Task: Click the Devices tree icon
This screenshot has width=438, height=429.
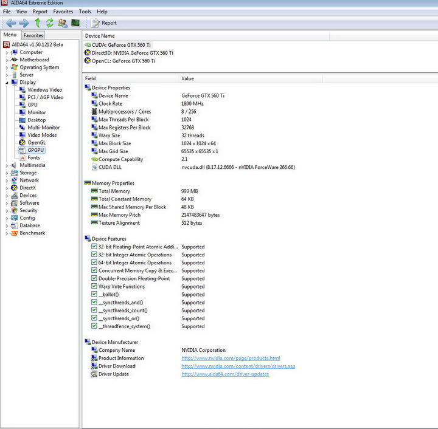Action: point(14,196)
